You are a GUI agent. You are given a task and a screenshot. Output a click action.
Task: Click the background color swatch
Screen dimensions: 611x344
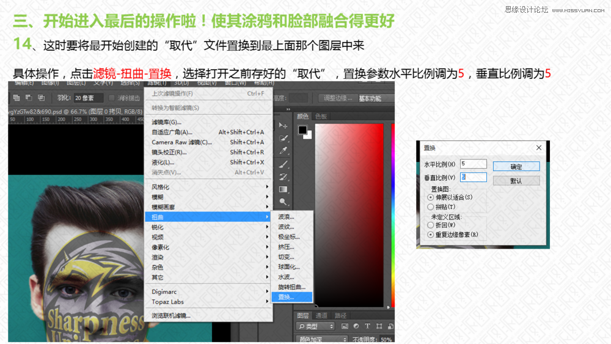coord(309,136)
